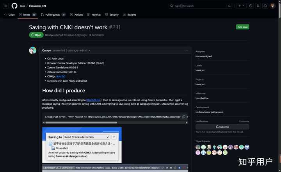Click the code block scroll-left arrow
281x172 pixels.
click(x=44, y=123)
